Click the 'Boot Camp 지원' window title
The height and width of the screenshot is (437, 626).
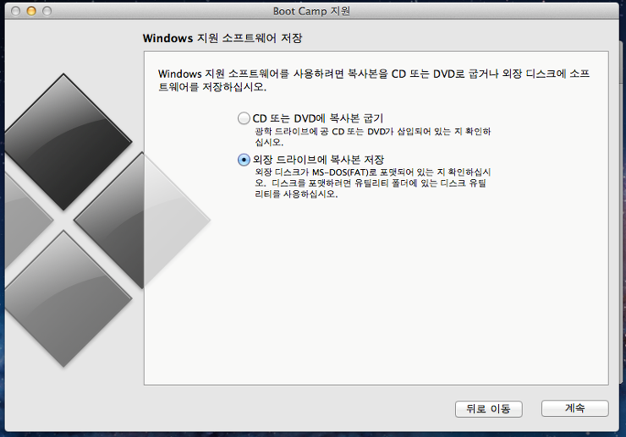[311, 11]
